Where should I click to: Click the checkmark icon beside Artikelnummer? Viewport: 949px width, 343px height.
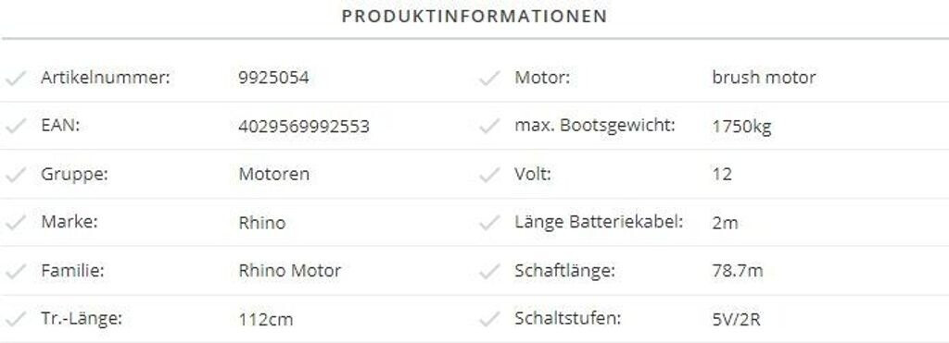pos(17,78)
